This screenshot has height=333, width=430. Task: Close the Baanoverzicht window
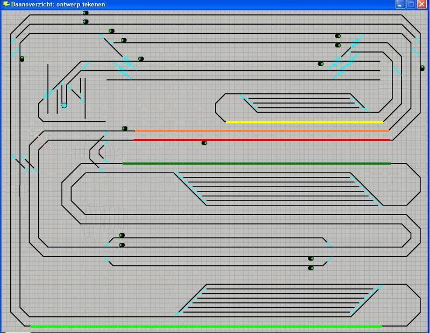point(422,4)
